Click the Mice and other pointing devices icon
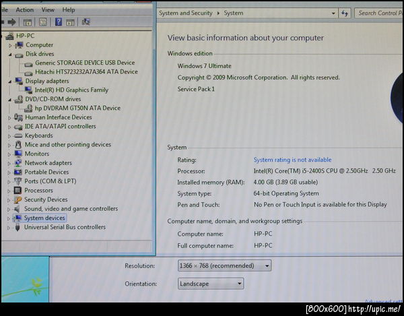The image size is (404, 316). 18,145
